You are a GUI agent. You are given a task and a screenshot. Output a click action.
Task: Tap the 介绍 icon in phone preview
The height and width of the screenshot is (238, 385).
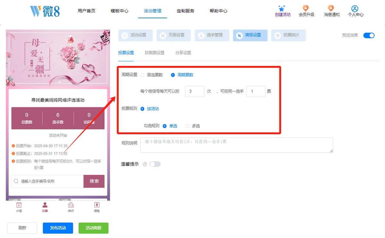19,205
